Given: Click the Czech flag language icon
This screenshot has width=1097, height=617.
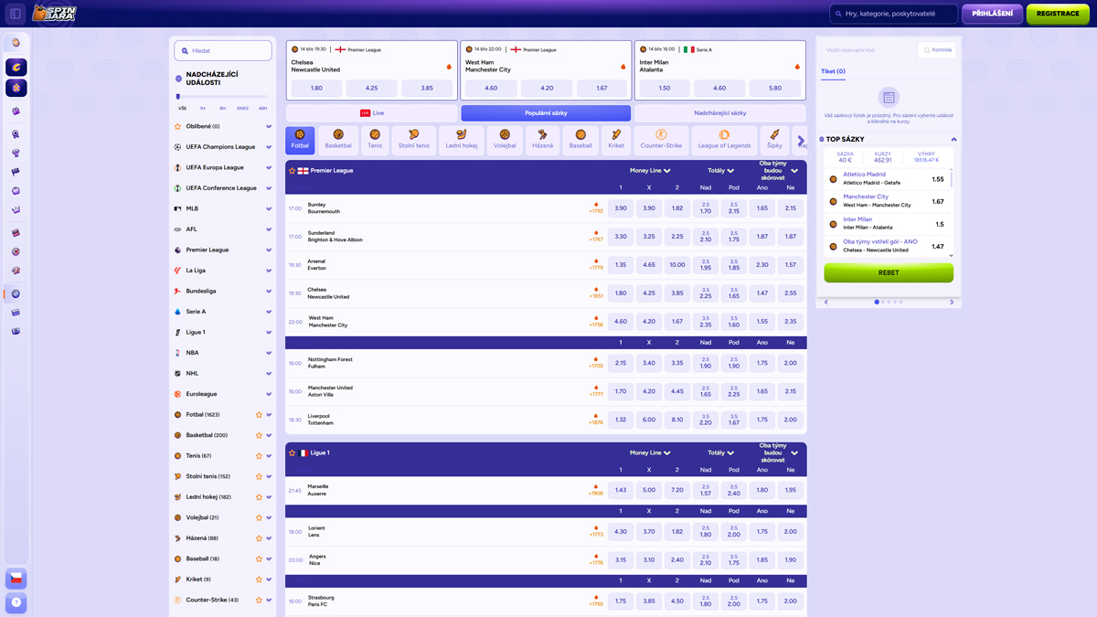Looking at the screenshot, I should pos(16,579).
